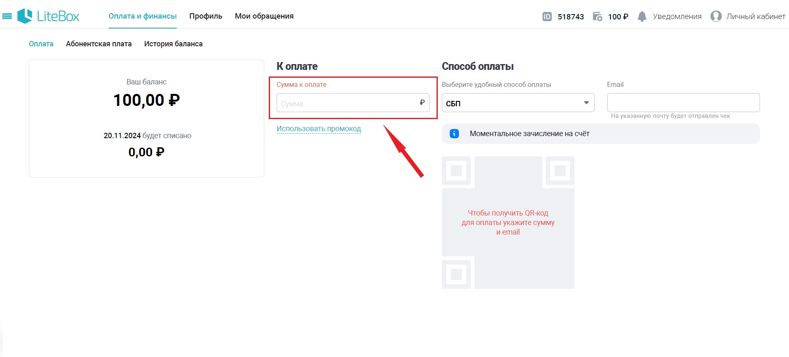
Task: Click header balance 100 ₽
Action: click(618, 17)
